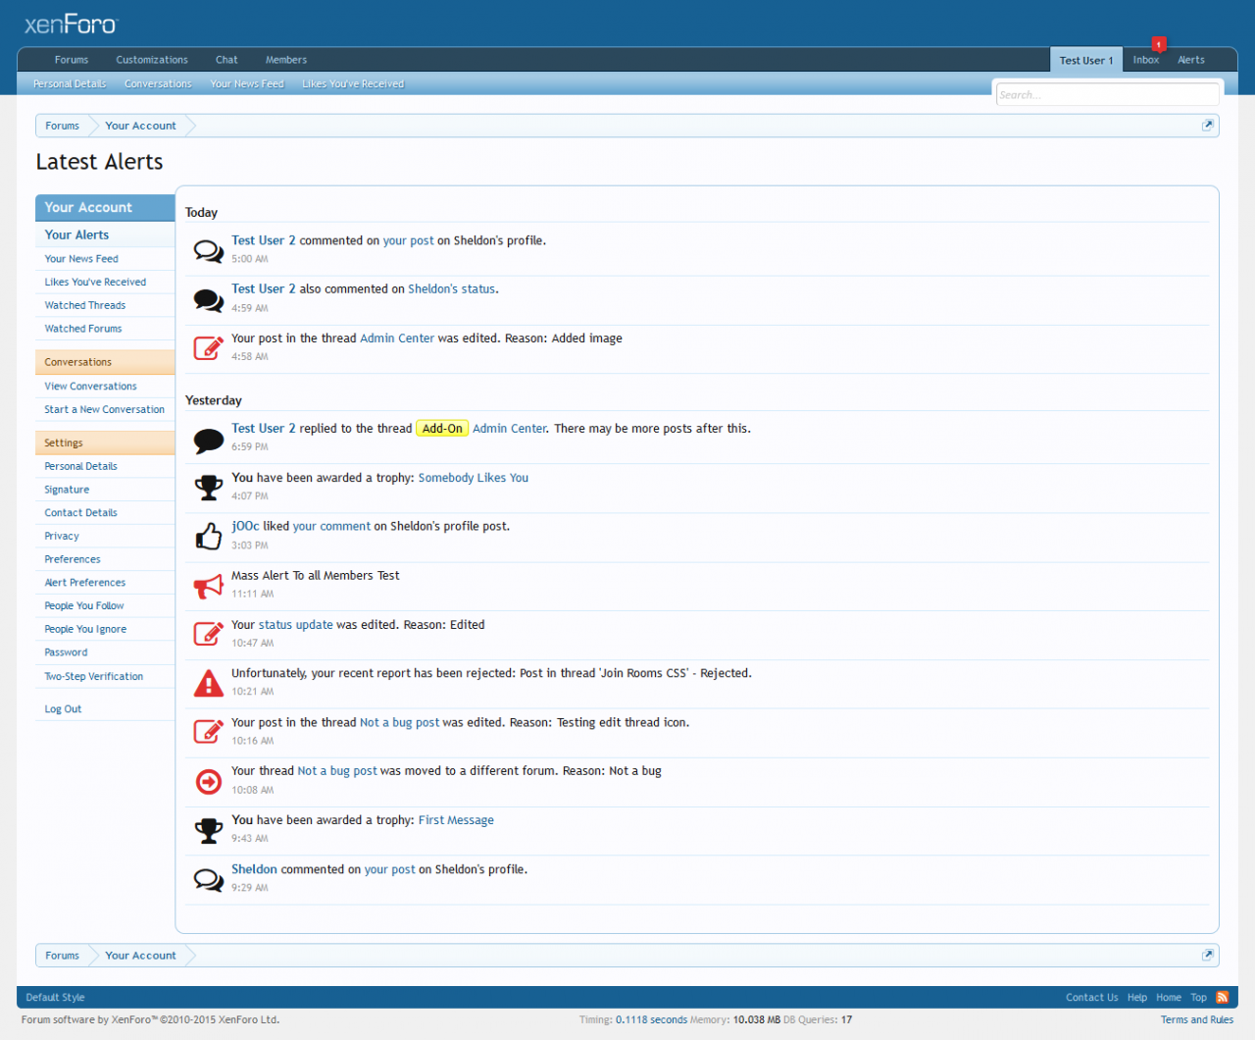Click the Help footer link
Screen dimensions: 1255x1040
tap(1137, 997)
